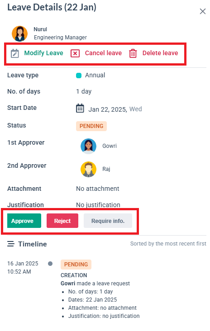Approve the leave request
This screenshot has width=210, height=331.
(24, 221)
